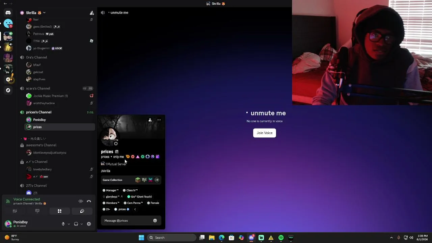The width and height of the screenshot is (432, 243).
Task: Open File Explorer from the taskbar
Action: 212,238
